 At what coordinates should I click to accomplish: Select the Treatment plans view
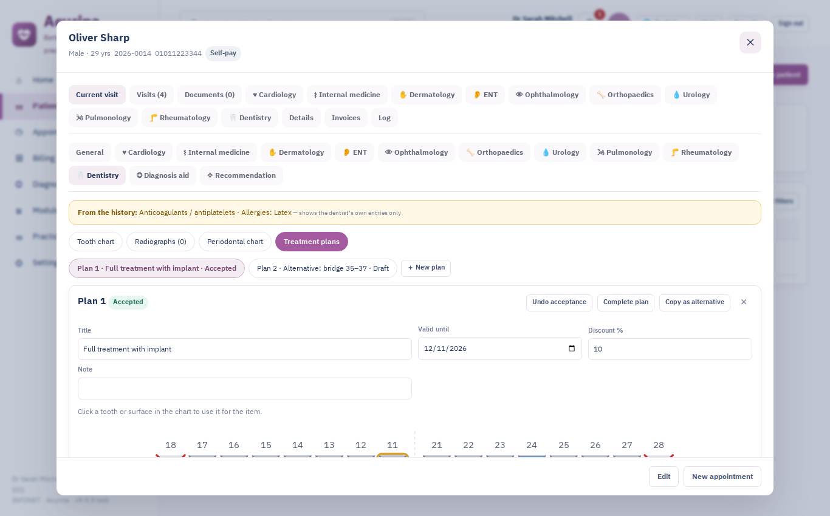(x=312, y=242)
